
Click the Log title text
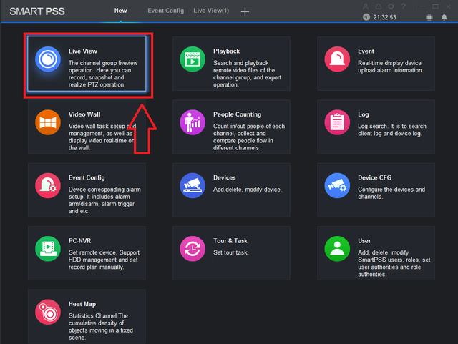pos(364,114)
